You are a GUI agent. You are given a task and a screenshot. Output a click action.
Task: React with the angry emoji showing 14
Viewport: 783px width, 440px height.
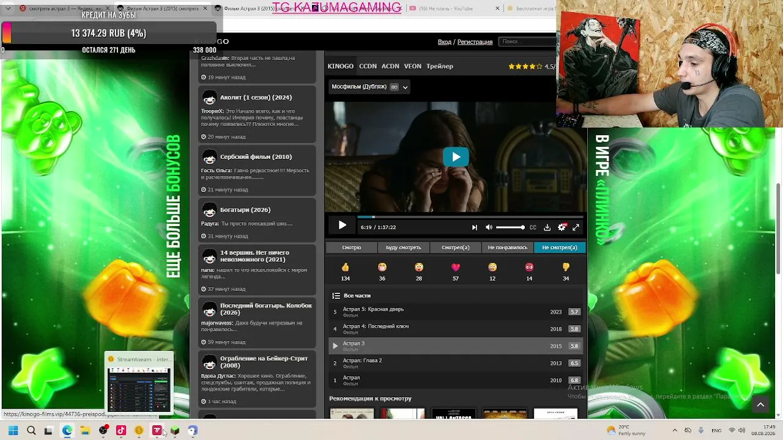[x=529, y=267]
